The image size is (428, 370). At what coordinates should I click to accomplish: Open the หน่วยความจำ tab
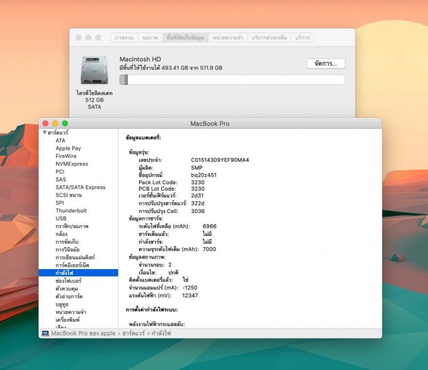(228, 37)
